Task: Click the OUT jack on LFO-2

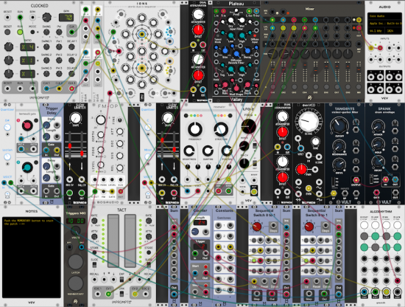Action: pos(254,192)
